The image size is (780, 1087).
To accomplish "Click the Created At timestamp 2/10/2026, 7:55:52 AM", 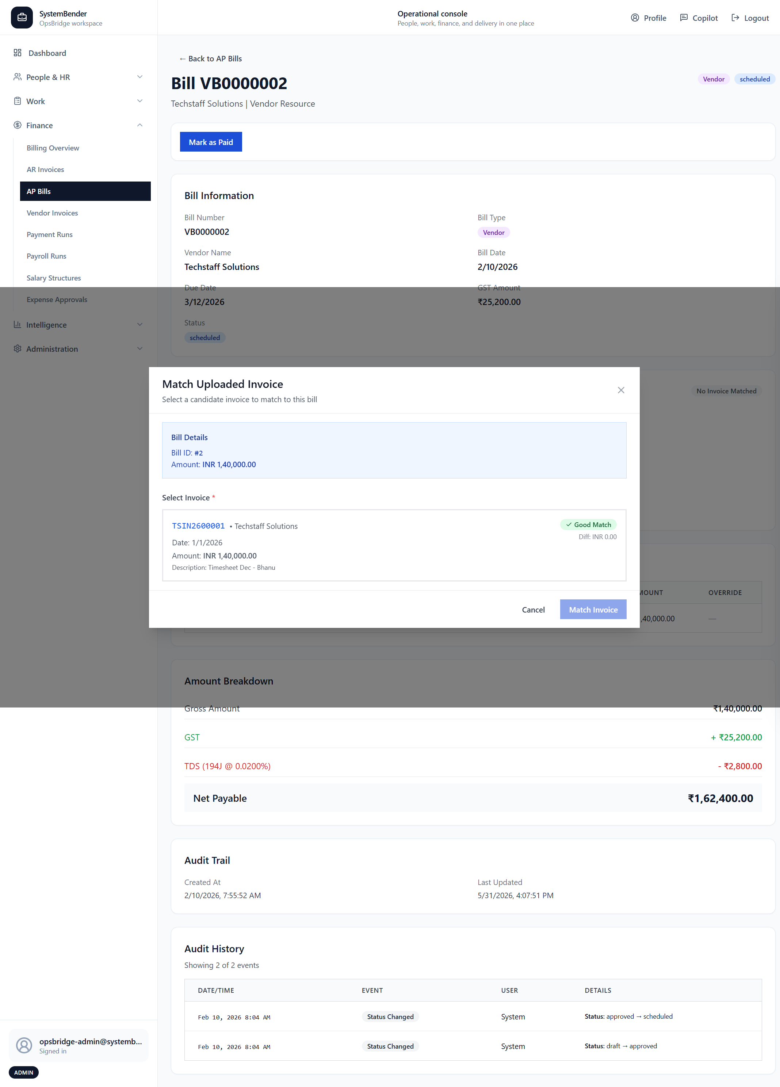I will (x=223, y=895).
